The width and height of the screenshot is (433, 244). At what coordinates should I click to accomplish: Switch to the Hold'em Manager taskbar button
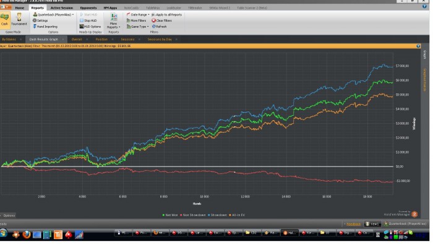(x=289, y=233)
